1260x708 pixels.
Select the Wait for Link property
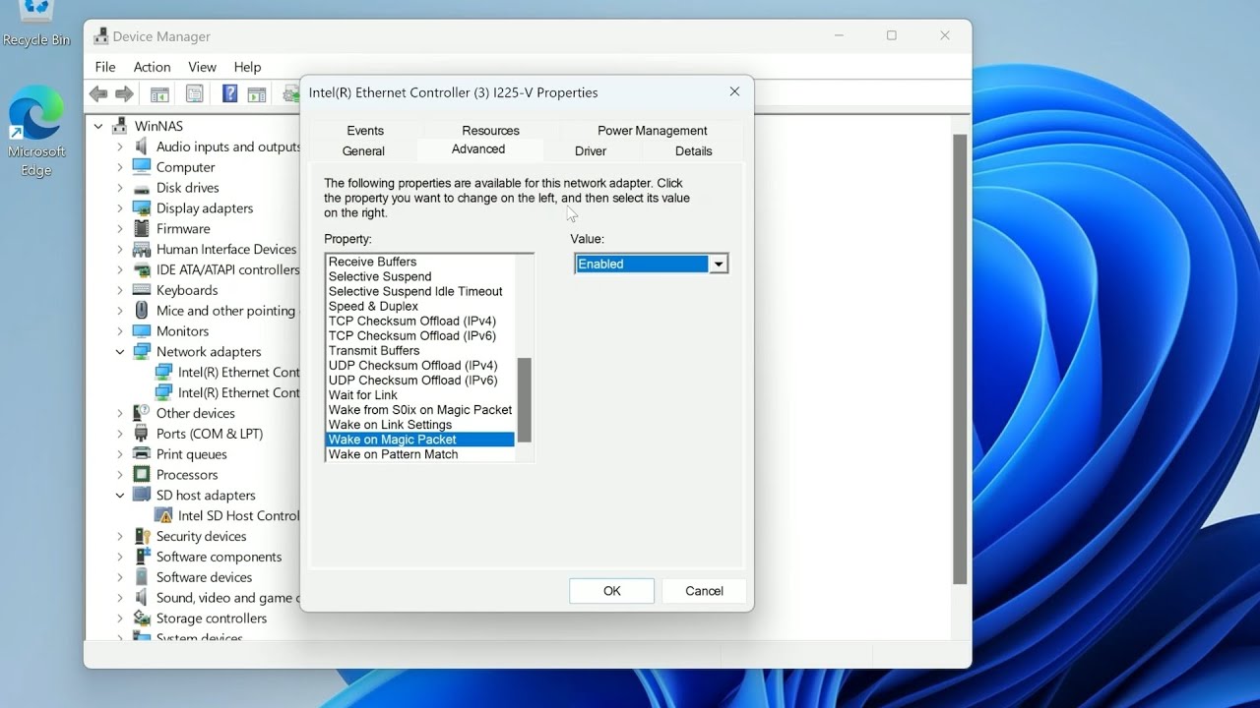pyautogui.click(x=363, y=394)
